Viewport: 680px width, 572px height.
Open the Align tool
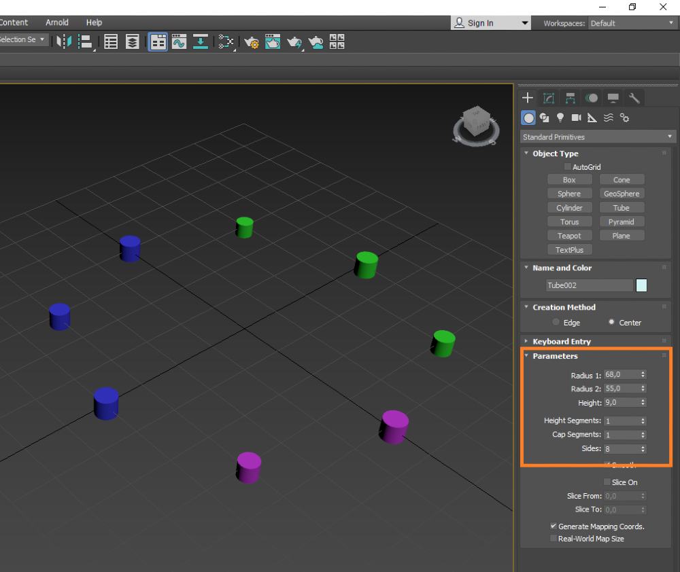click(86, 41)
